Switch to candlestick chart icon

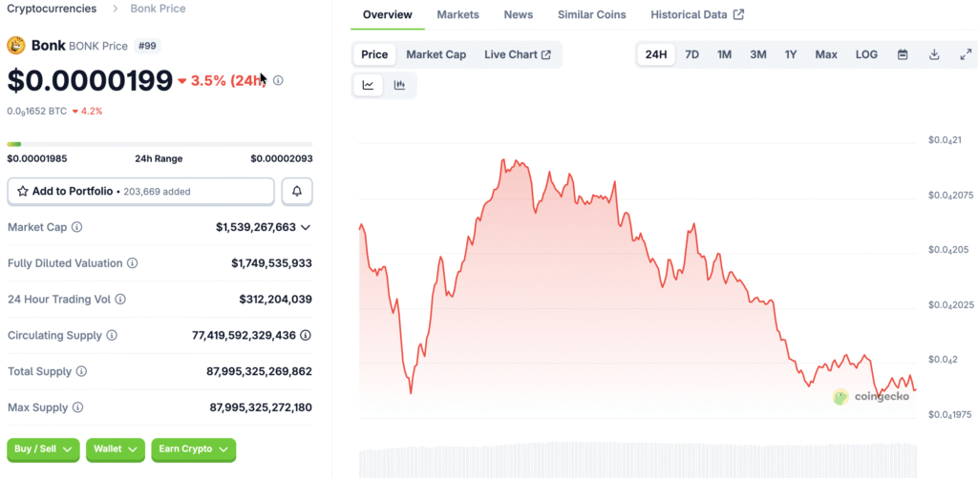399,85
